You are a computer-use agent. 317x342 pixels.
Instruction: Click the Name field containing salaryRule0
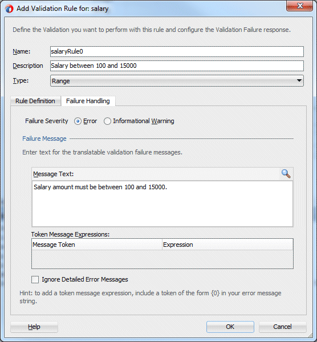[177, 51]
